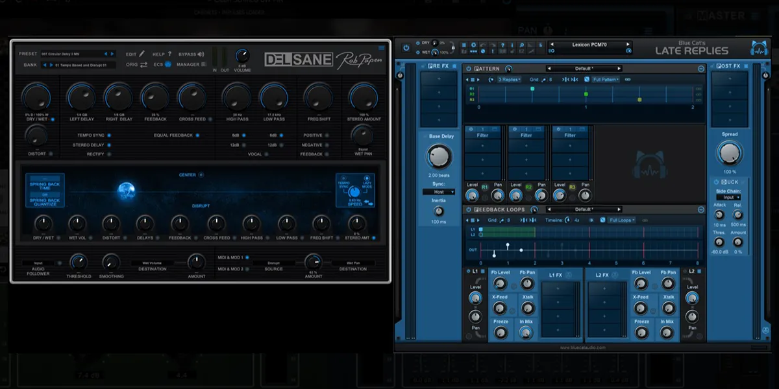Click the Blue Cat headphones logo icon
Image resolution: width=779 pixels, height=389 pixels.
(x=758, y=48)
